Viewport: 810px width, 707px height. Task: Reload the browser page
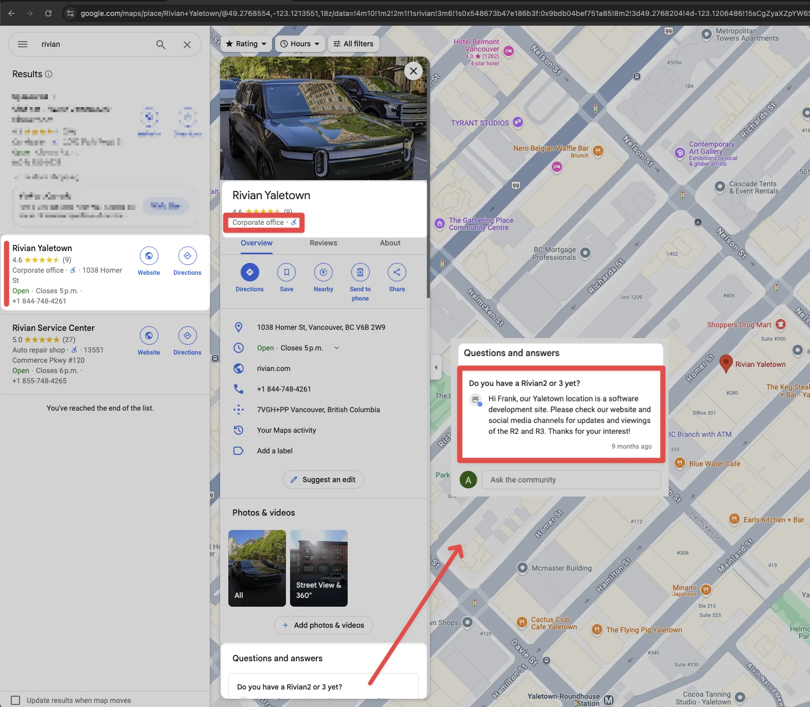click(x=48, y=13)
